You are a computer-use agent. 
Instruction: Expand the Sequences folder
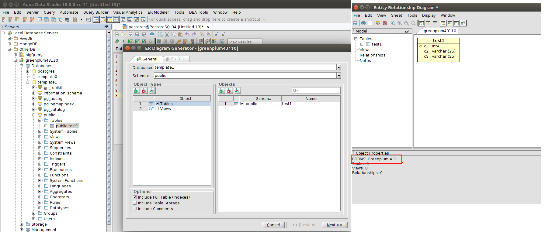(40, 148)
